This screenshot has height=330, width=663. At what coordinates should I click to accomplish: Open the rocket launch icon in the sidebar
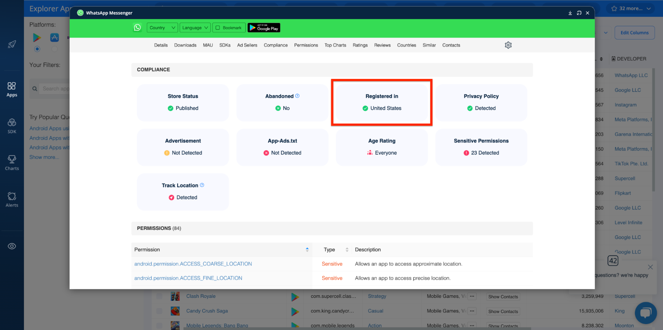12,44
